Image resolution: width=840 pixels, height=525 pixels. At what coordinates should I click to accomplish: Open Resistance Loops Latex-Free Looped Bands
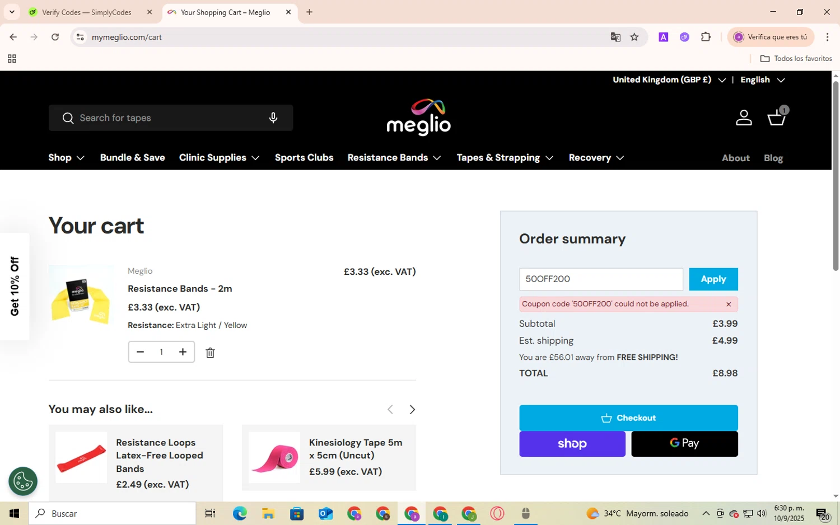click(x=160, y=456)
